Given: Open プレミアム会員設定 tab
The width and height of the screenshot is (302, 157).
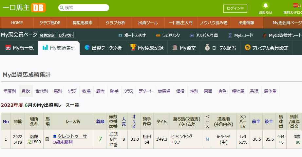Looking at the screenshot, I should [x=266, y=48].
